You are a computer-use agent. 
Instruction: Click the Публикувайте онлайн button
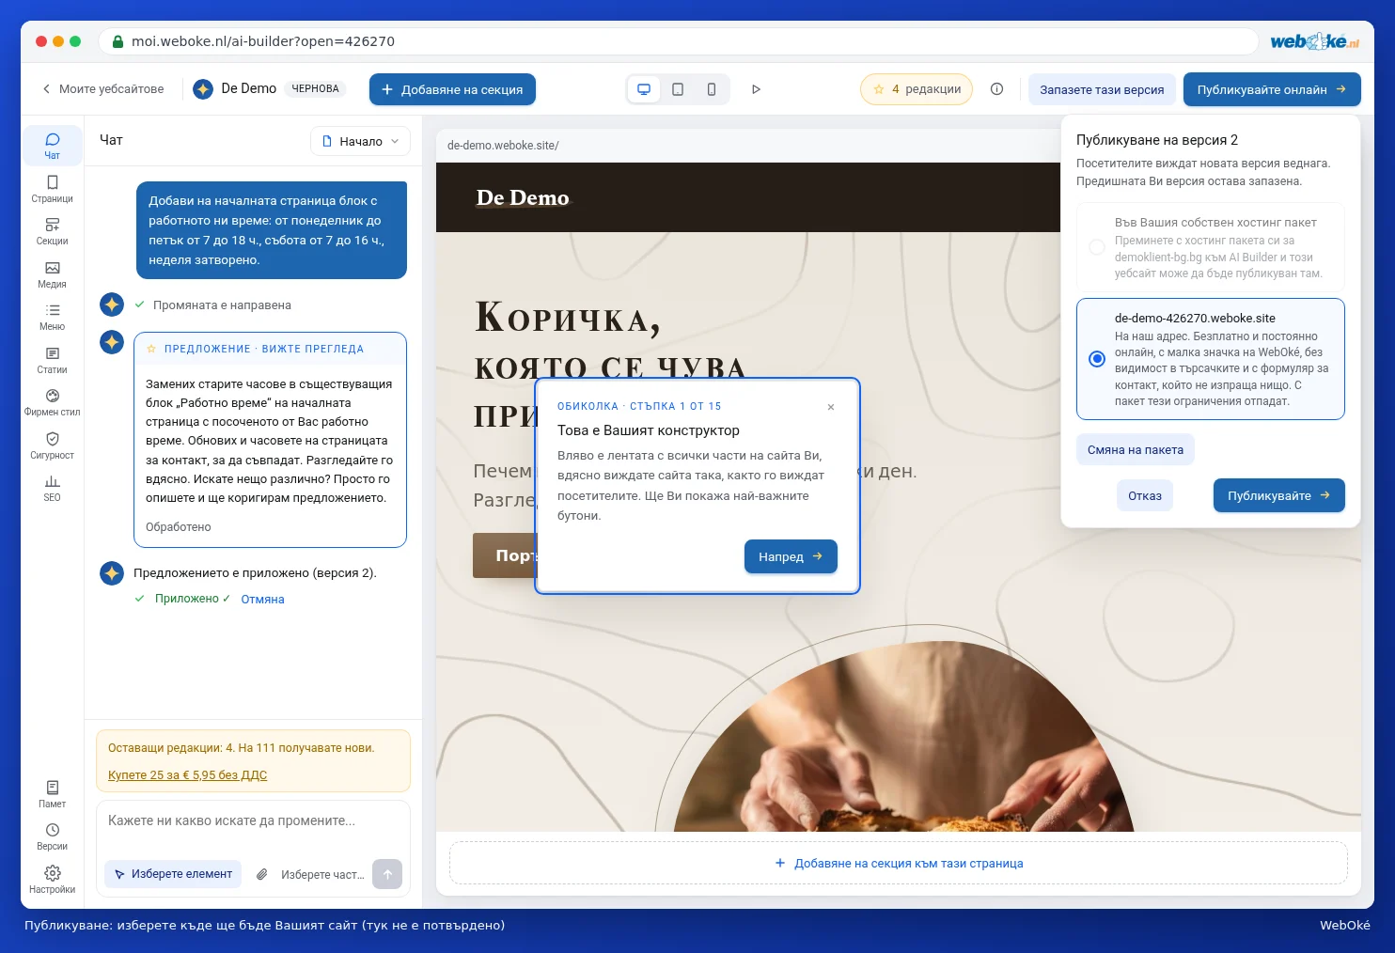pos(1272,89)
